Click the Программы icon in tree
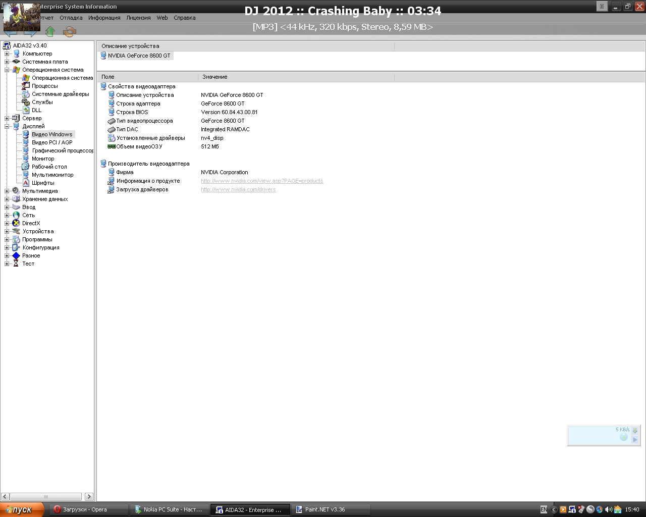 coord(16,239)
